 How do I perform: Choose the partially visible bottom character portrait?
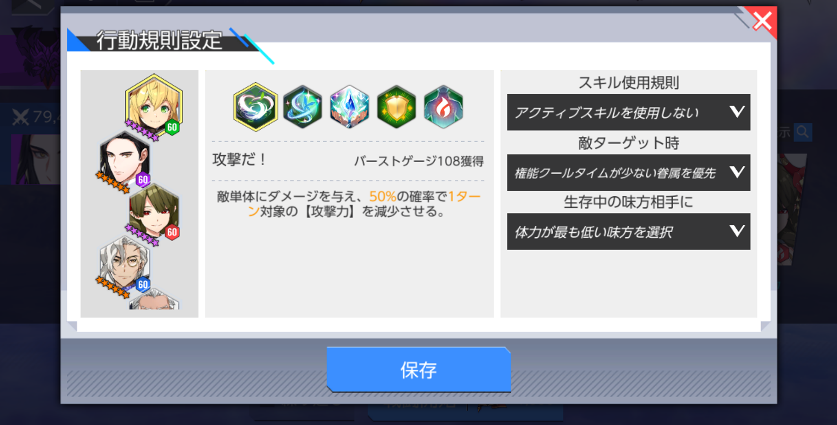[x=154, y=299]
